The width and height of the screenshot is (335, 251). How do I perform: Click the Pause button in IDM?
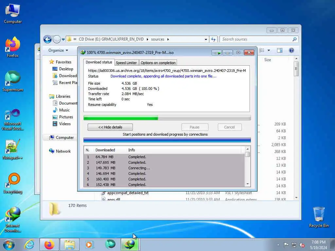[195, 127]
